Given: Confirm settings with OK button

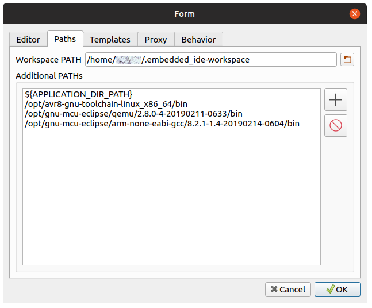Looking at the screenshot, I should [x=337, y=289].
